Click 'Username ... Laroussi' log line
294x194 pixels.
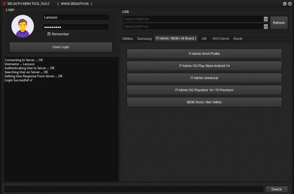(x=20, y=64)
